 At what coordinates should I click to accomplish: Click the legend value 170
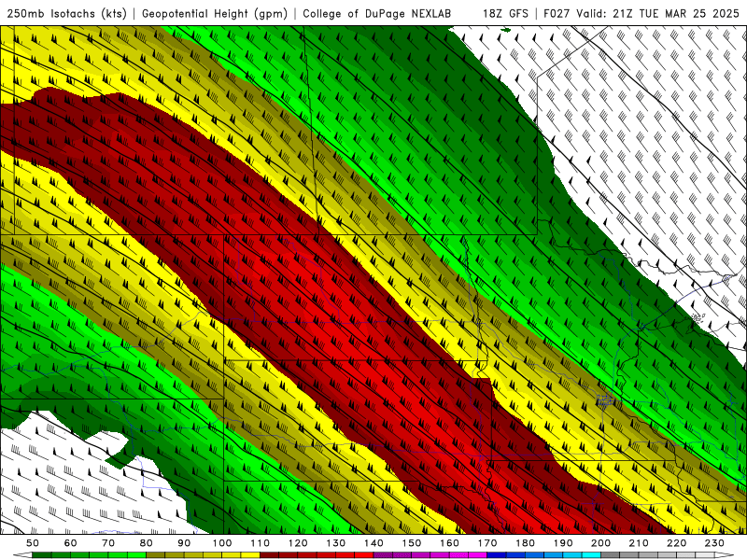click(487, 543)
